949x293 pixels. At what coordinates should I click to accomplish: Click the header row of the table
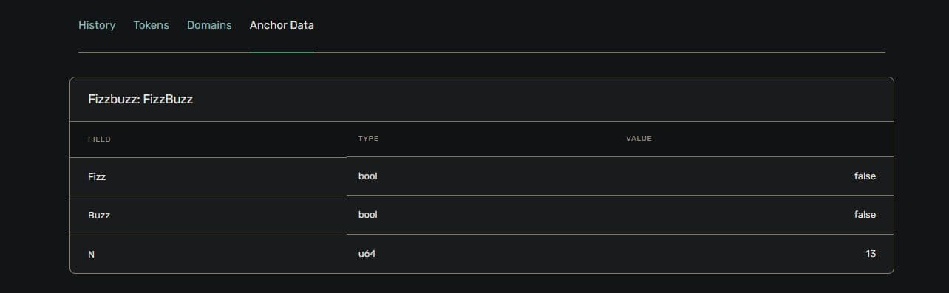tap(482, 139)
